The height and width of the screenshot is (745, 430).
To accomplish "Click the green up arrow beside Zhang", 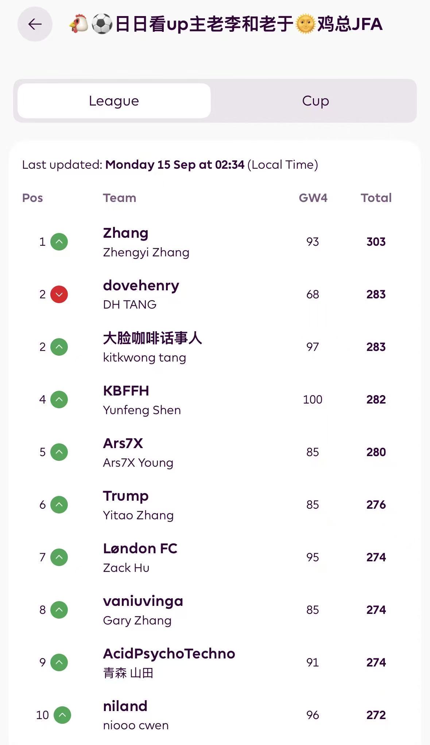I will [x=59, y=242].
